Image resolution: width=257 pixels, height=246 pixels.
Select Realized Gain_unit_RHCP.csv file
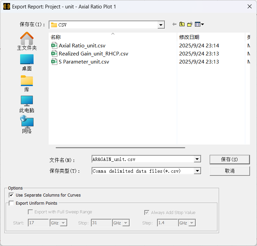[93, 54]
